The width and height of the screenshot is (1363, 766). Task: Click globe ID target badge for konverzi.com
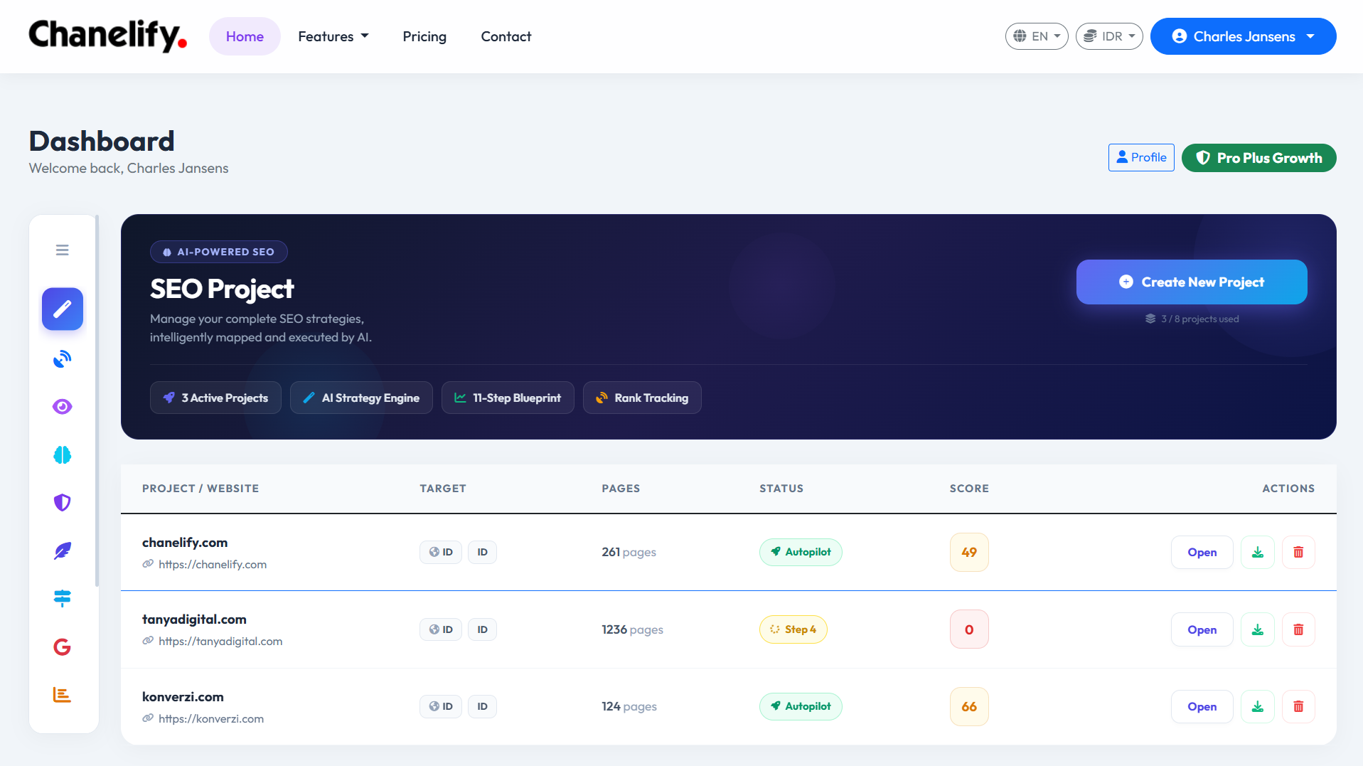tap(441, 707)
